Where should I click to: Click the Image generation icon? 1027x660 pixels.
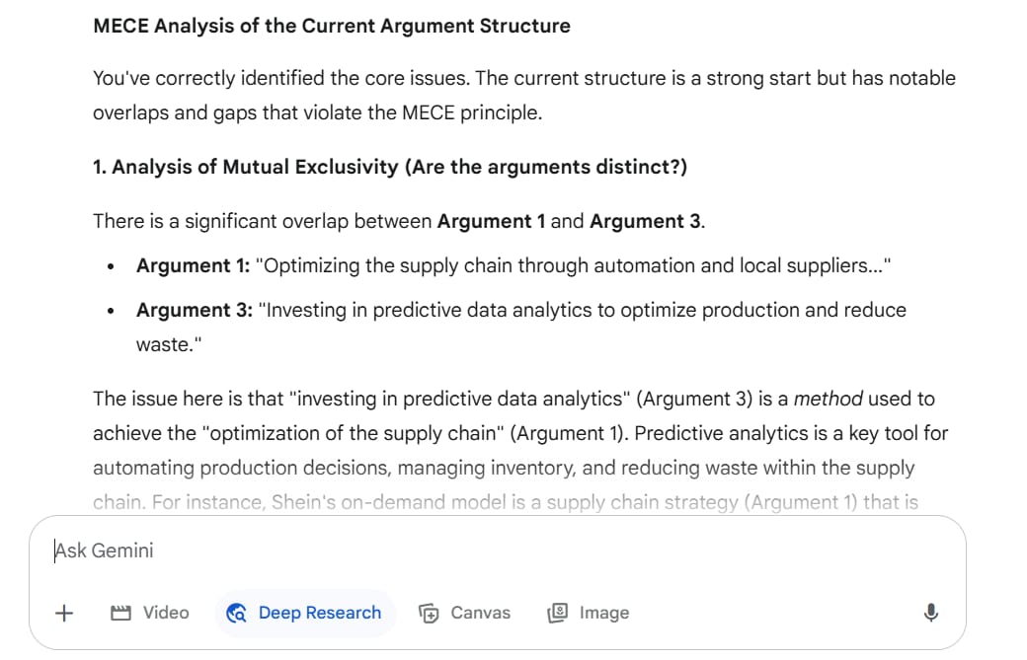point(557,613)
